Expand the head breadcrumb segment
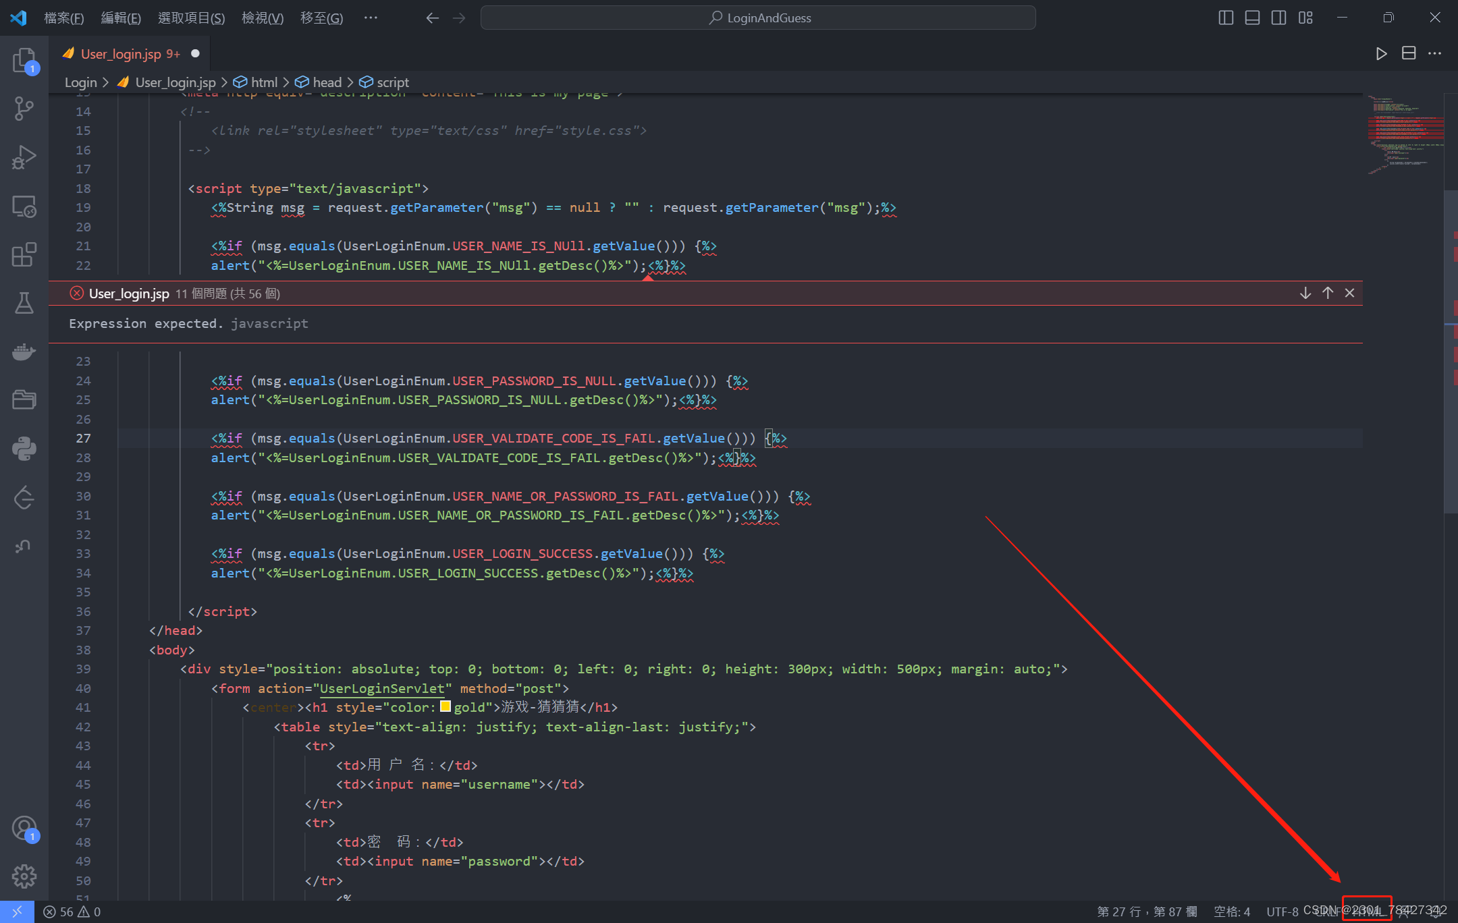This screenshot has width=1458, height=923. [327, 82]
